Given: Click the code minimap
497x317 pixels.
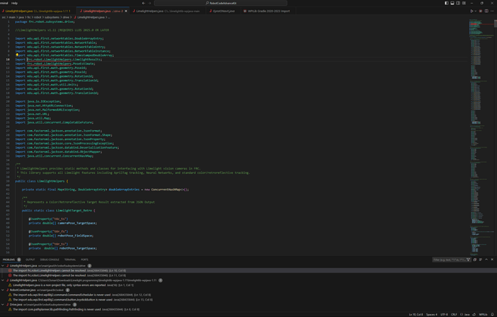Looking at the screenshot, I should click(481, 136).
